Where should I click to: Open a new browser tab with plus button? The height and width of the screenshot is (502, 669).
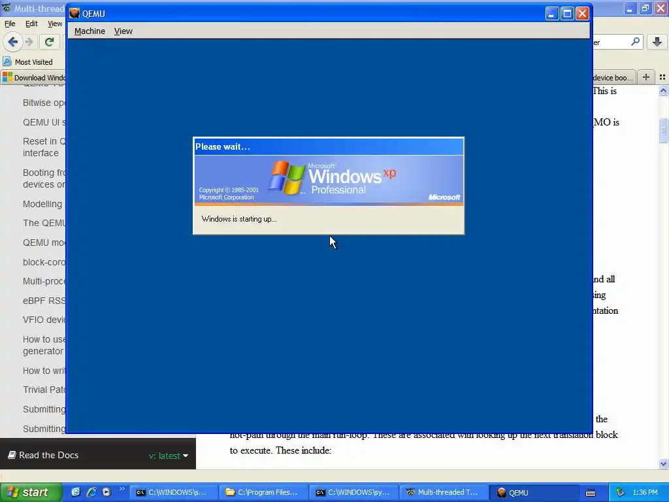[646, 77]
